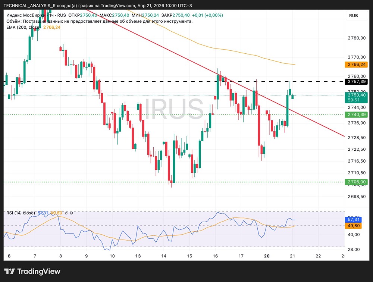This screenshot has width=373, height=282.
Task: Select the RSI (14, close) legend
Action: tap(21, 213)
